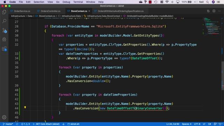Split the editor to the right
Image resolution: width=224 pixels, height=126 pixels.
[x=214, y=11]
